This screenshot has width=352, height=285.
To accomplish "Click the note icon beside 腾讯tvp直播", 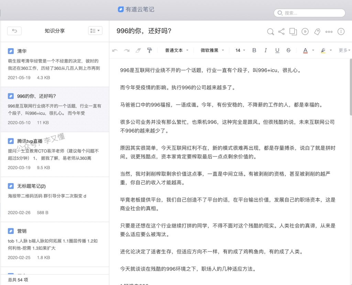I will click(x=11, y=141).
